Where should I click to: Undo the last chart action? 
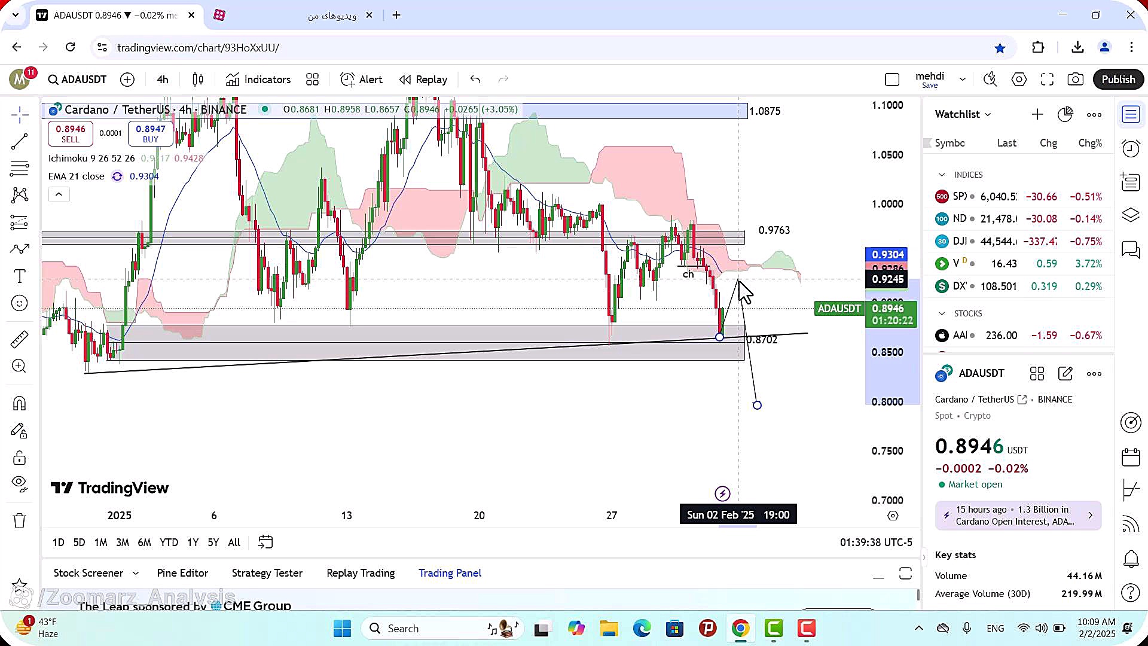click(475, 80)
